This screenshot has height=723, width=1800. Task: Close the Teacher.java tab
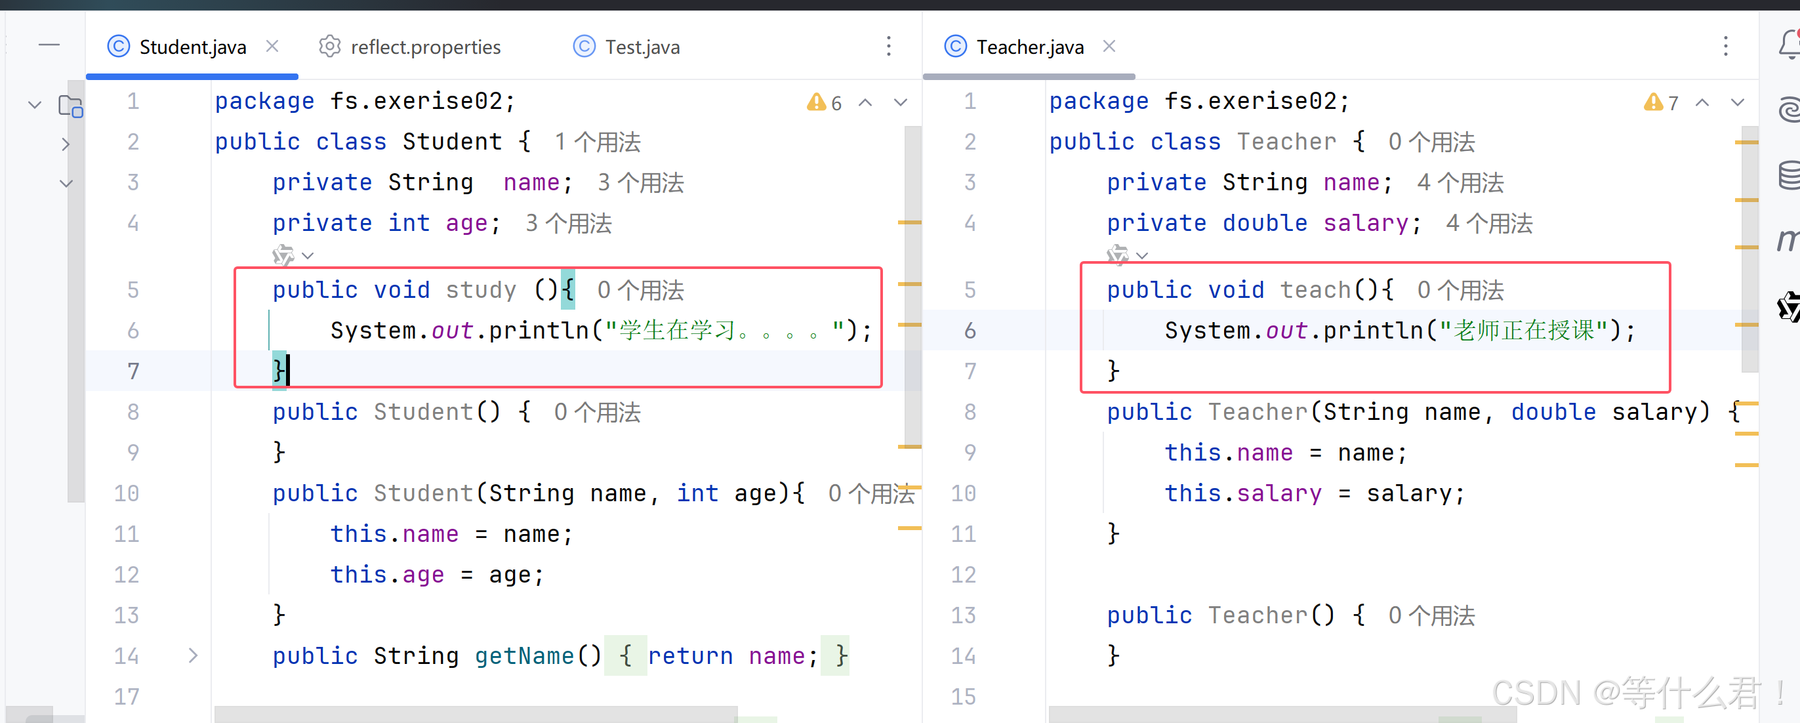click(1109, 46)
